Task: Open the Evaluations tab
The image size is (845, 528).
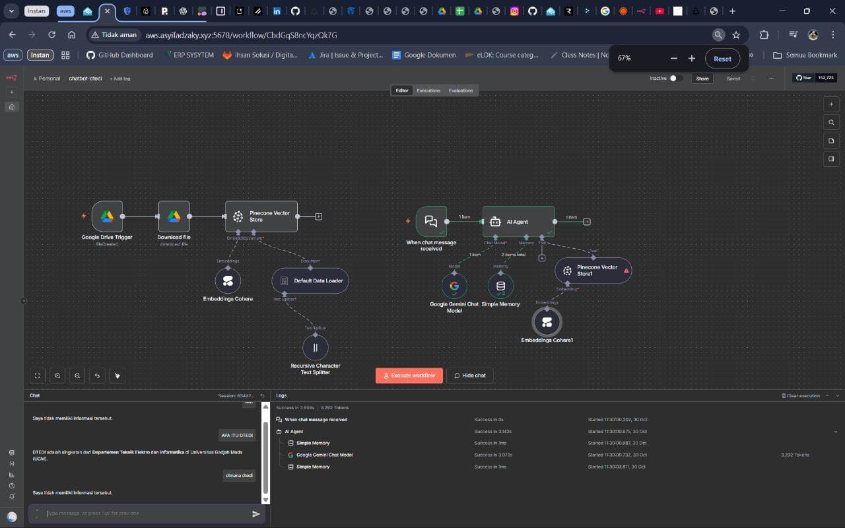Action: tap(459, 90)
